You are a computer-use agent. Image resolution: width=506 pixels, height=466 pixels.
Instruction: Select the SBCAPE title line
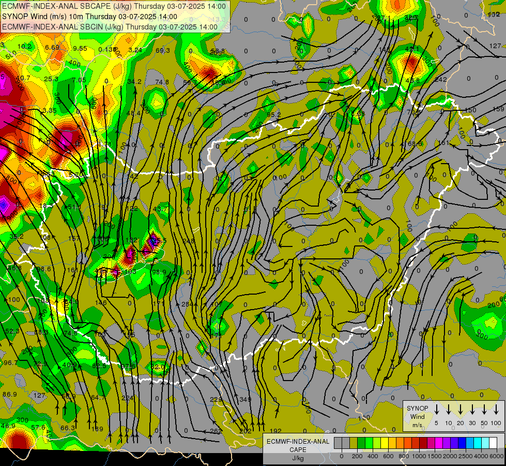114,6
